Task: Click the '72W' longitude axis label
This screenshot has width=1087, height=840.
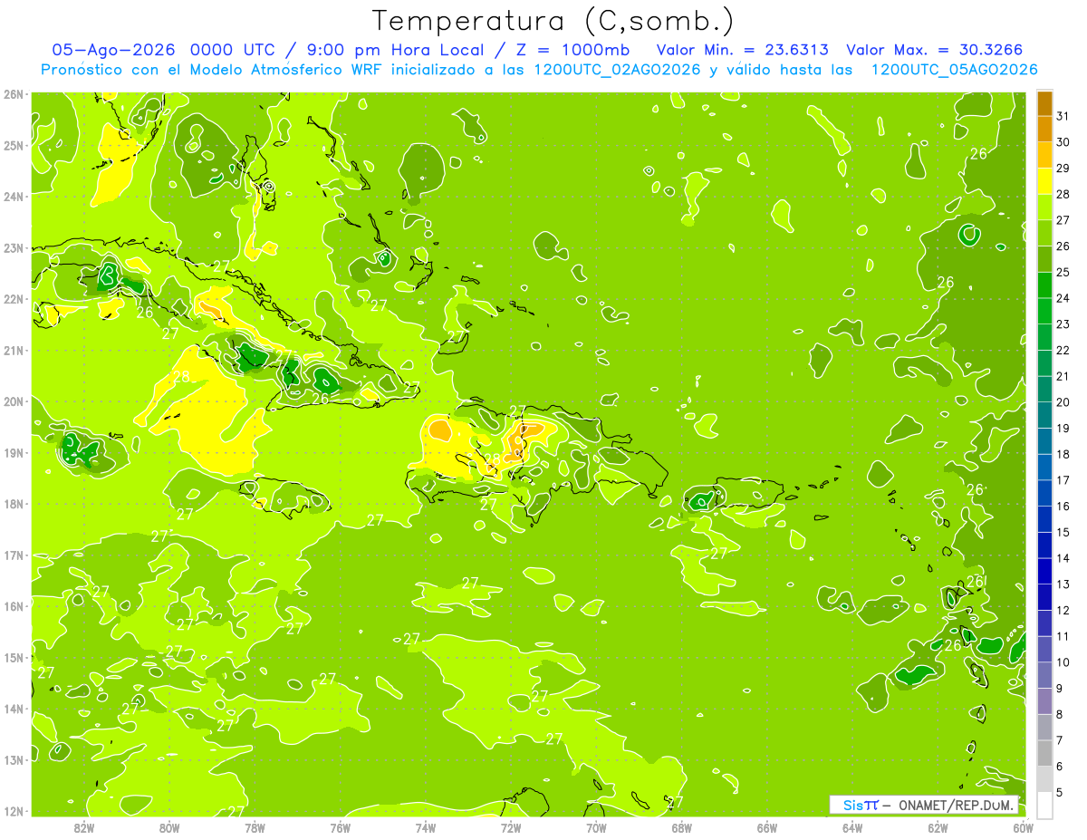Action: (511, 827)
